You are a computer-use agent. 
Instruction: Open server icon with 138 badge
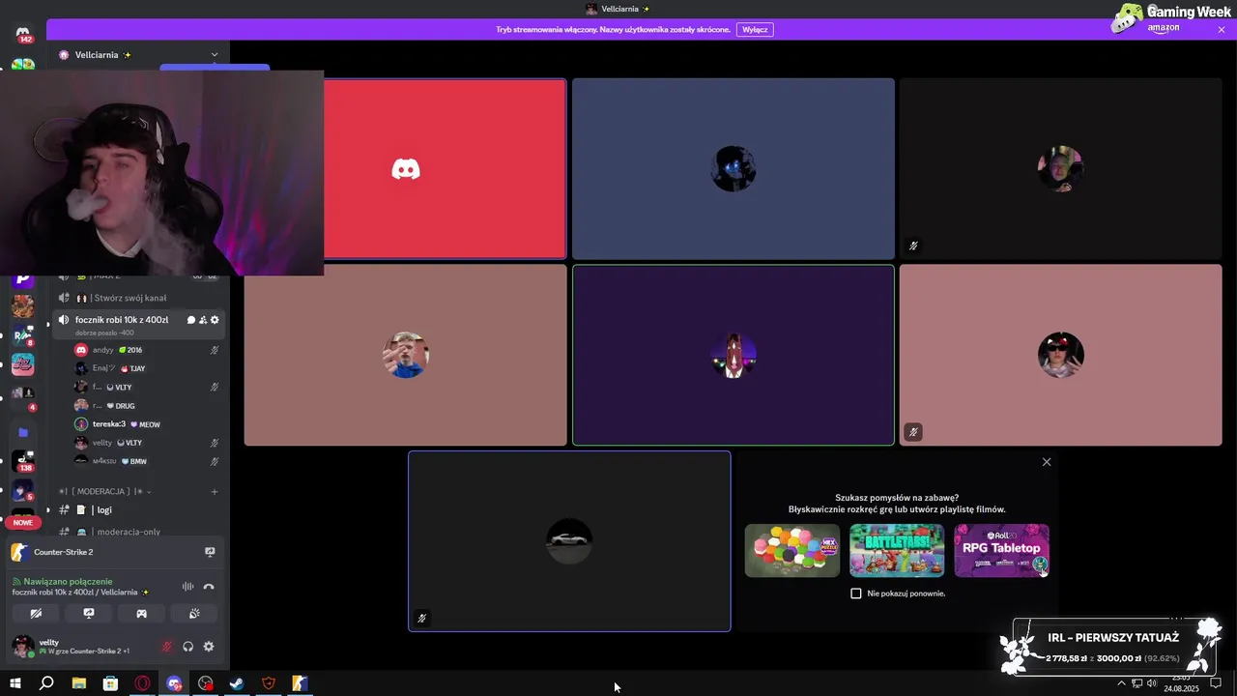pyautogui.click(x=23, y=461)
